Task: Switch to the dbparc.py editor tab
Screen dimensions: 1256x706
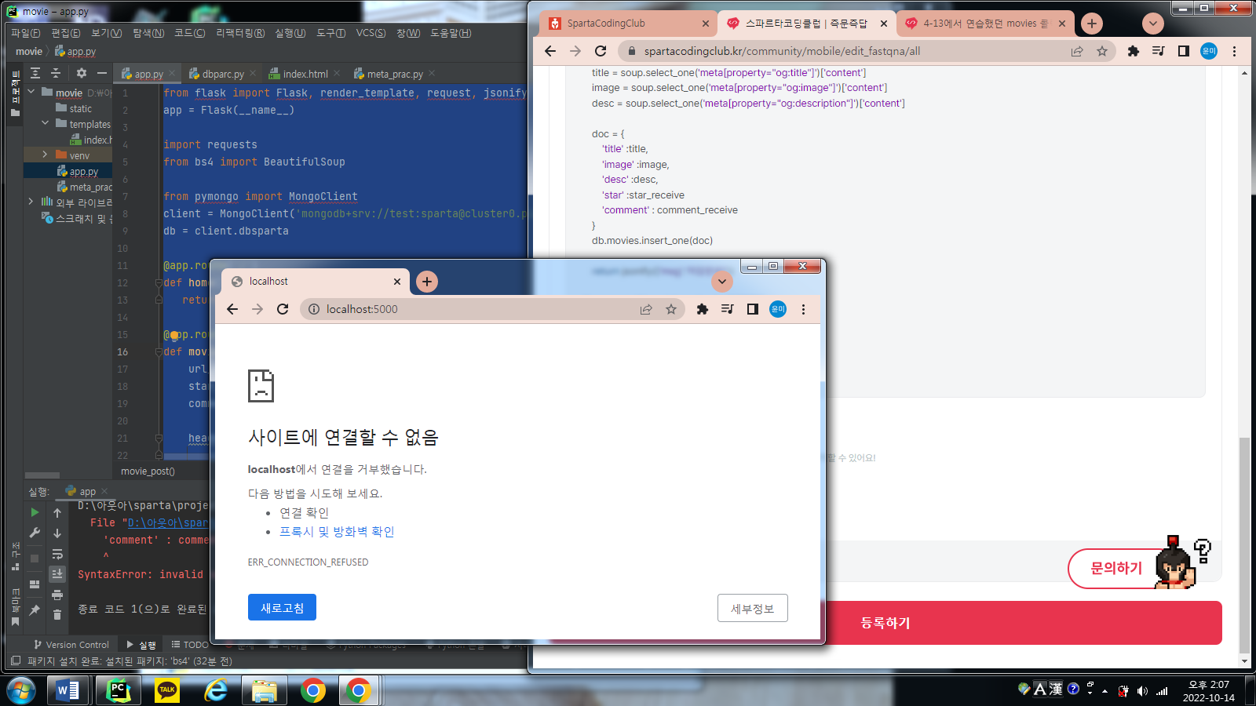Action: pos(223,74)
